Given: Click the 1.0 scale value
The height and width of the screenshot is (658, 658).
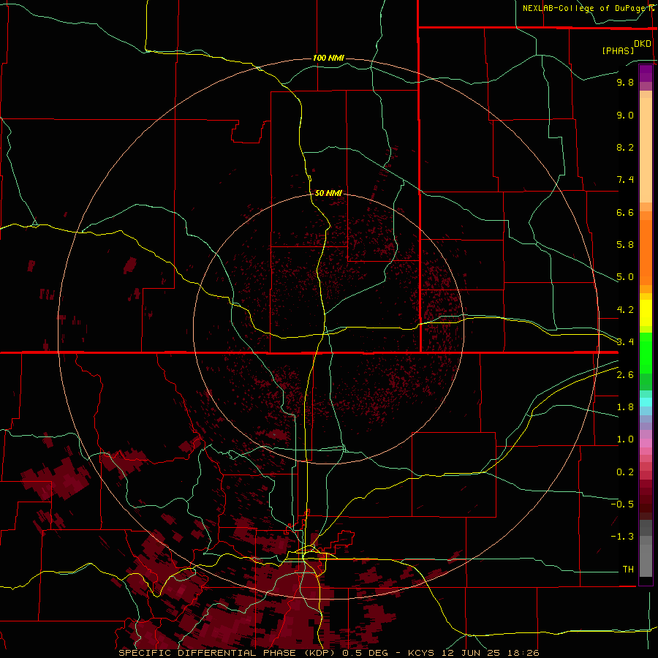Looking at the screenshot, I should 625,439.
